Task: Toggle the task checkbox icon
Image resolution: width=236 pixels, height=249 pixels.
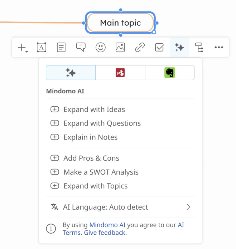Action: click(159, 47)
